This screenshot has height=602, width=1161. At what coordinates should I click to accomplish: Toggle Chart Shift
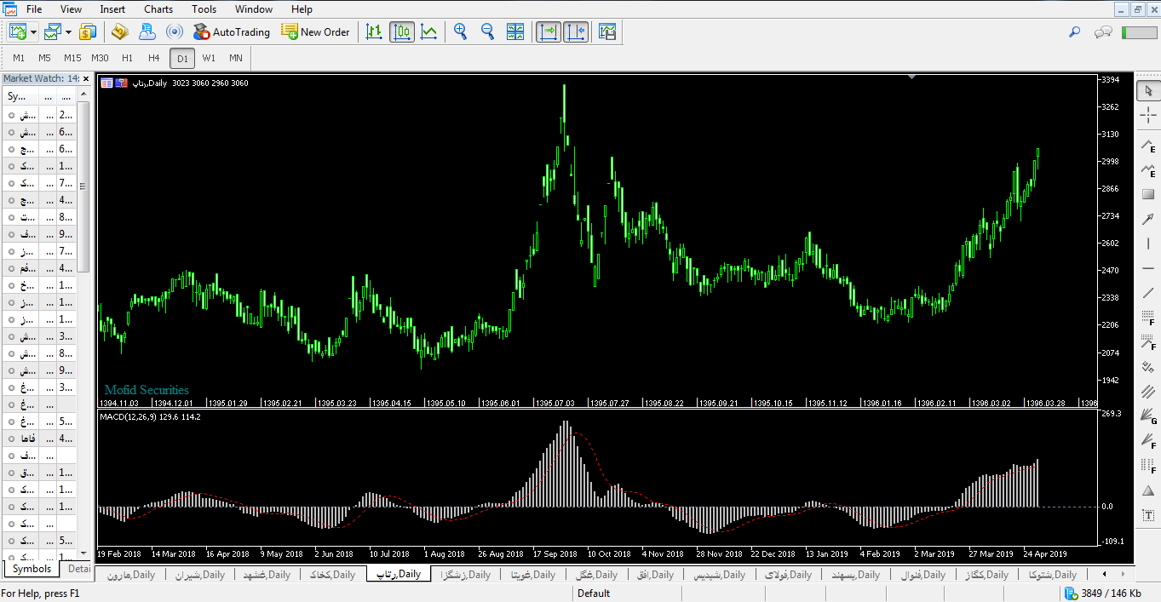[576, 32]
